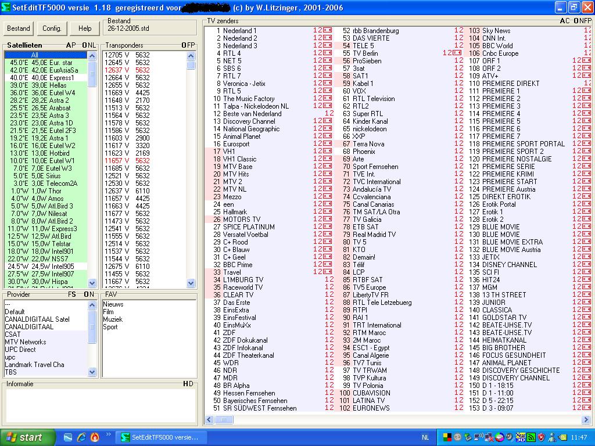Click the red scrambled marker beside ORF 1

pyautogui.click(x=587, y=60)
